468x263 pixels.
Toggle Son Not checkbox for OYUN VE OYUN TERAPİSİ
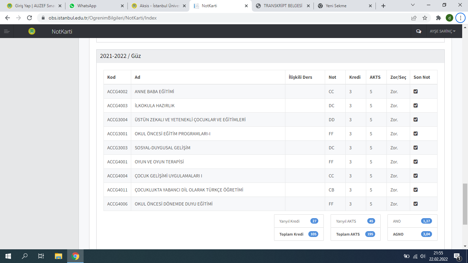point(416,162)
